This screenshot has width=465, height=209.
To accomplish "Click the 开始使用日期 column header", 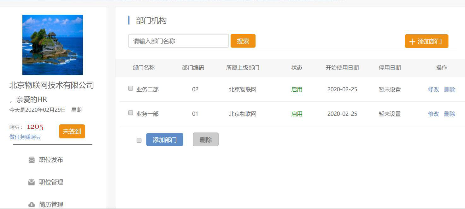I will click(x=342, y=68).
